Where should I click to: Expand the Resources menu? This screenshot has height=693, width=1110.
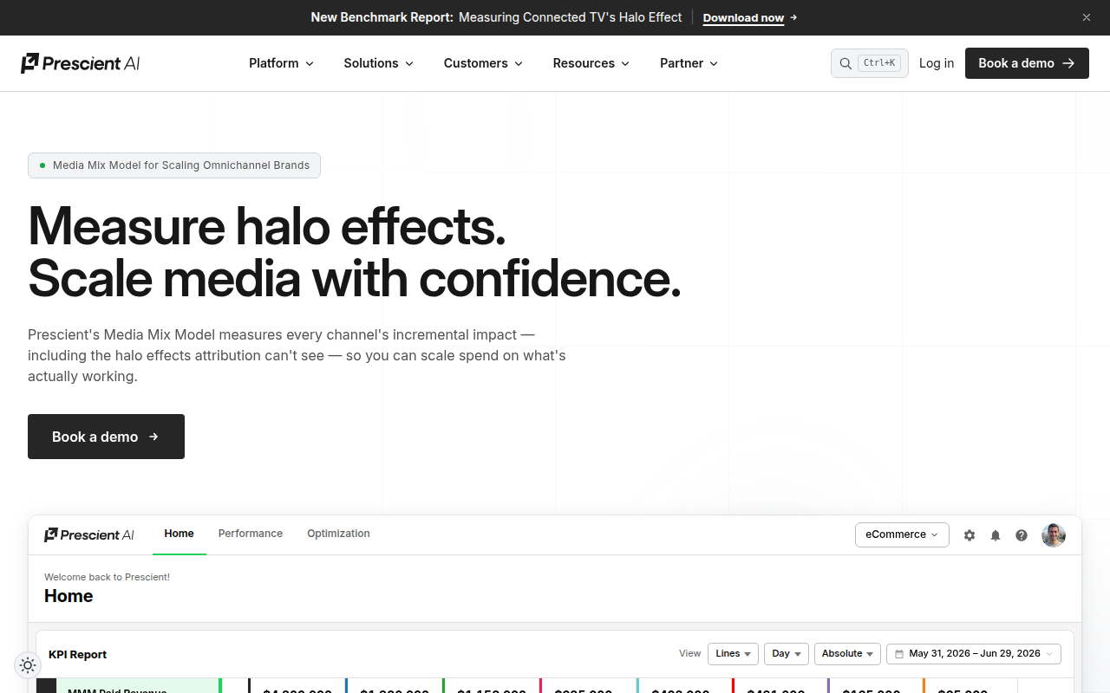pyautogui.click(x=591, y=63)
